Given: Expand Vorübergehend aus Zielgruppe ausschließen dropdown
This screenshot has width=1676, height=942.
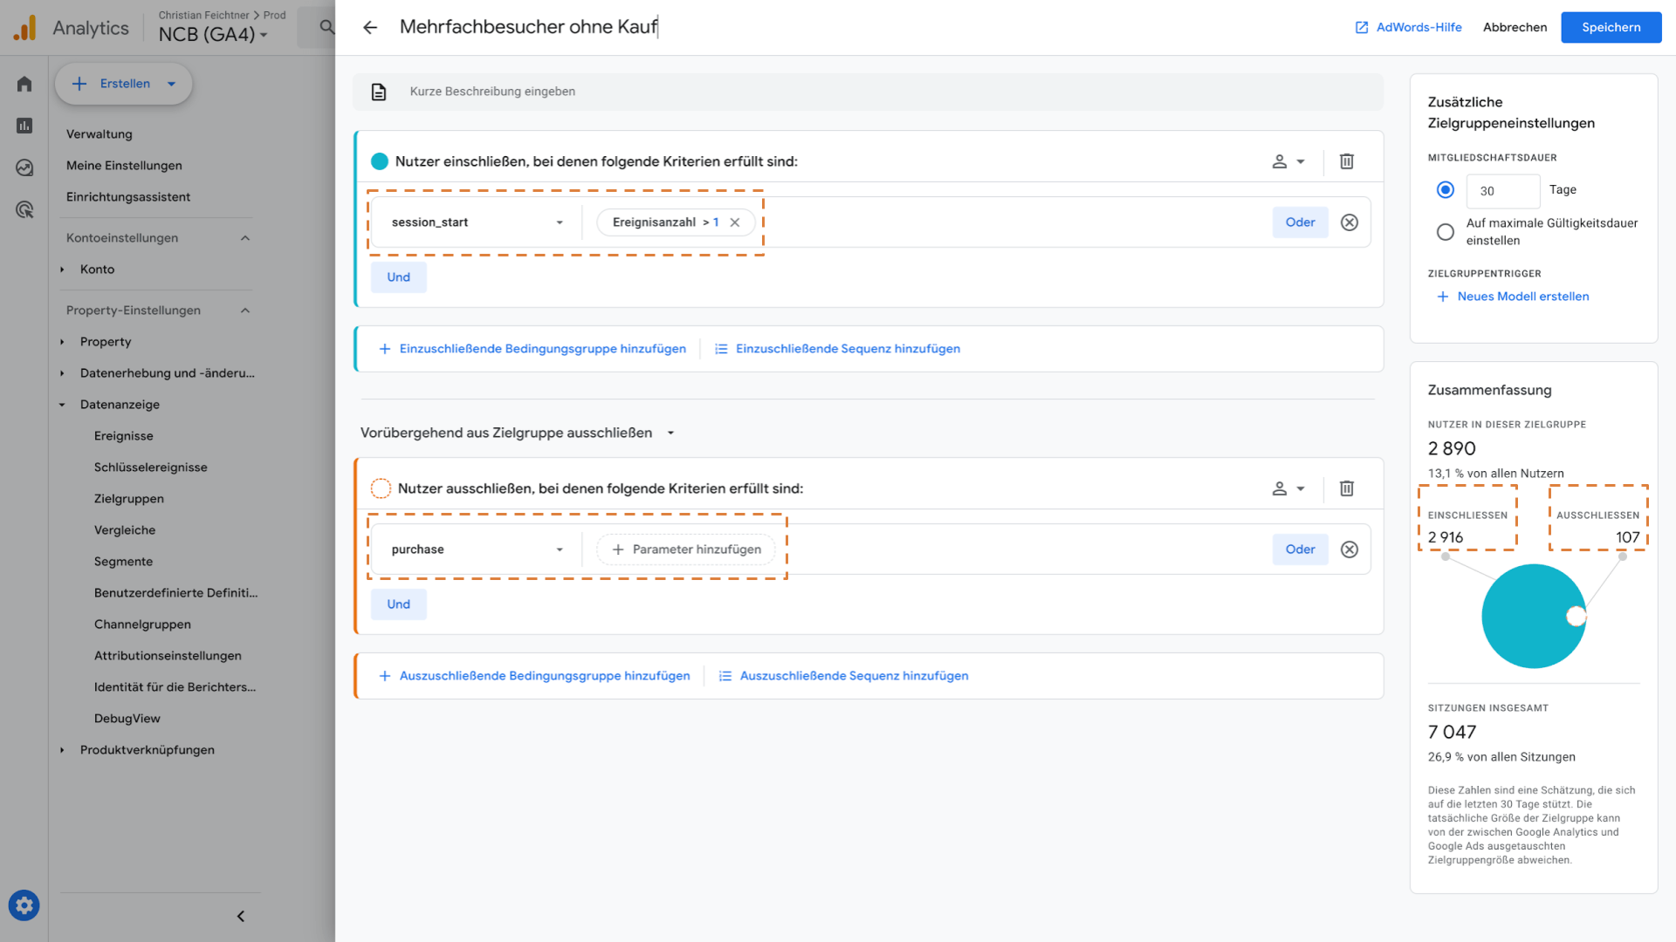Looking at the screenshot, I should [x=670, y=433].
